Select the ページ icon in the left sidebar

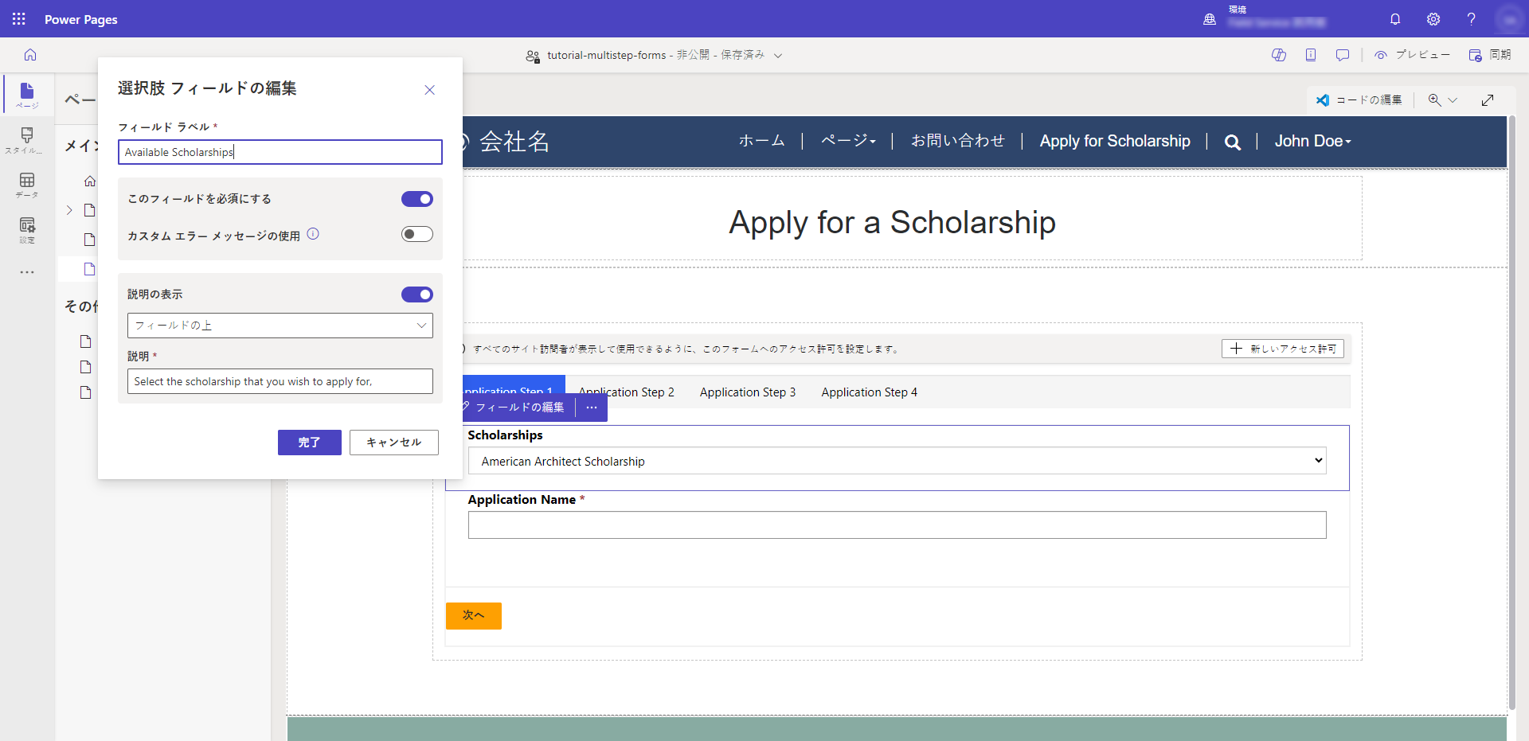(x=26, y=94)
